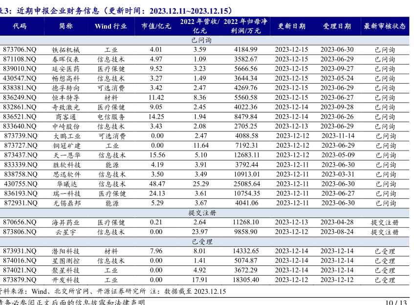The image size is (414, 305).
Task: Select company name 铁拓机械
Action: pos(66,50)
